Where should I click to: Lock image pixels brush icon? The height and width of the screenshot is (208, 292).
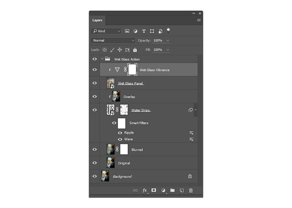112,50
